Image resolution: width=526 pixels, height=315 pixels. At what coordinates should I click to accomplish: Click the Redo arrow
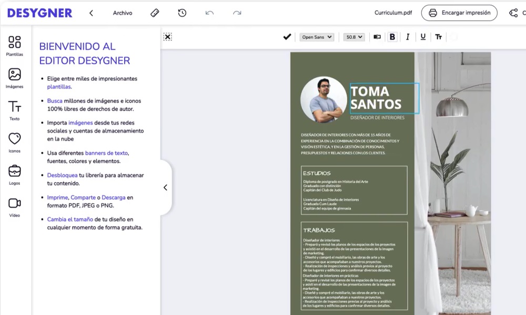pos(237,13)
